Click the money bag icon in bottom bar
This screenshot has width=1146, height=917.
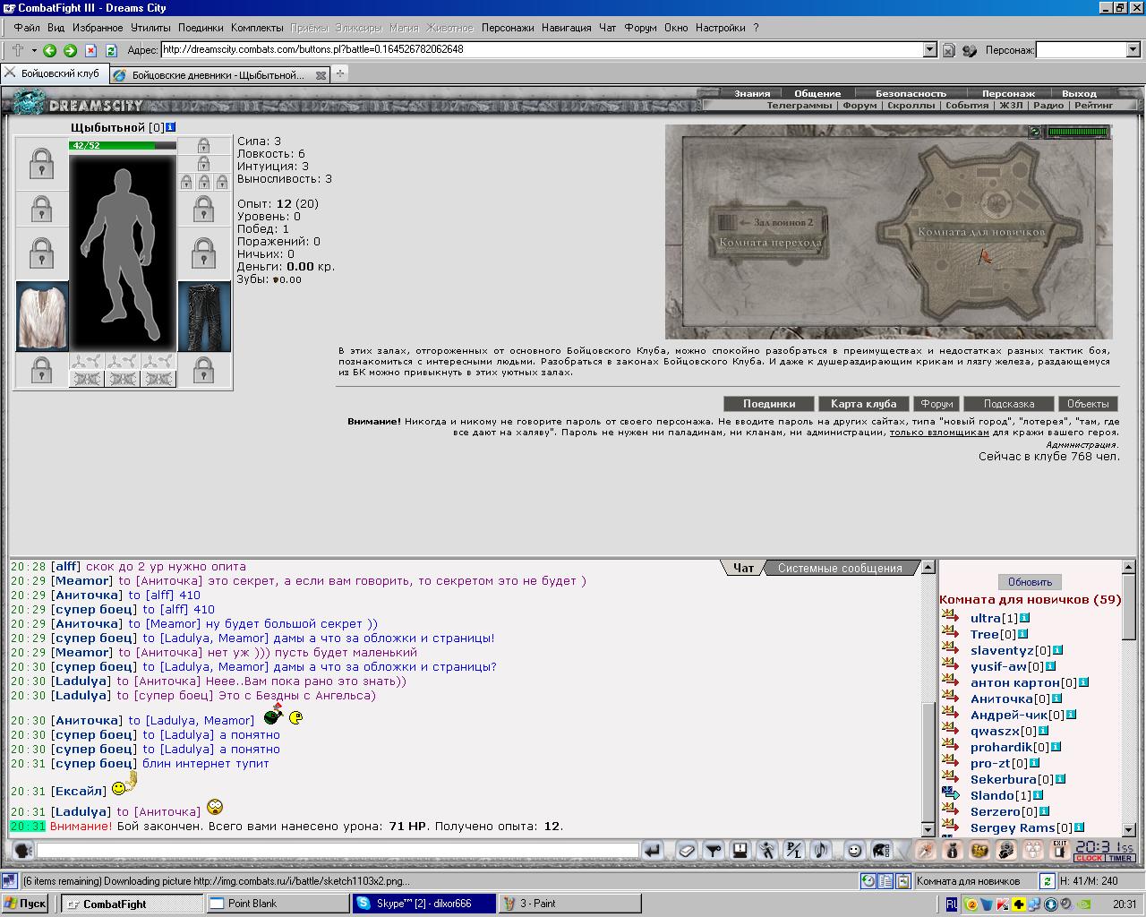click(x=952, y=850)
